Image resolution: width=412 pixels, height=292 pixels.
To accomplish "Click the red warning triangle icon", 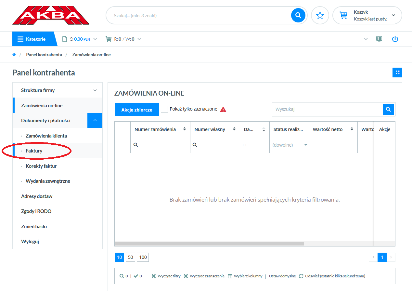I will (x=223, y=110).
